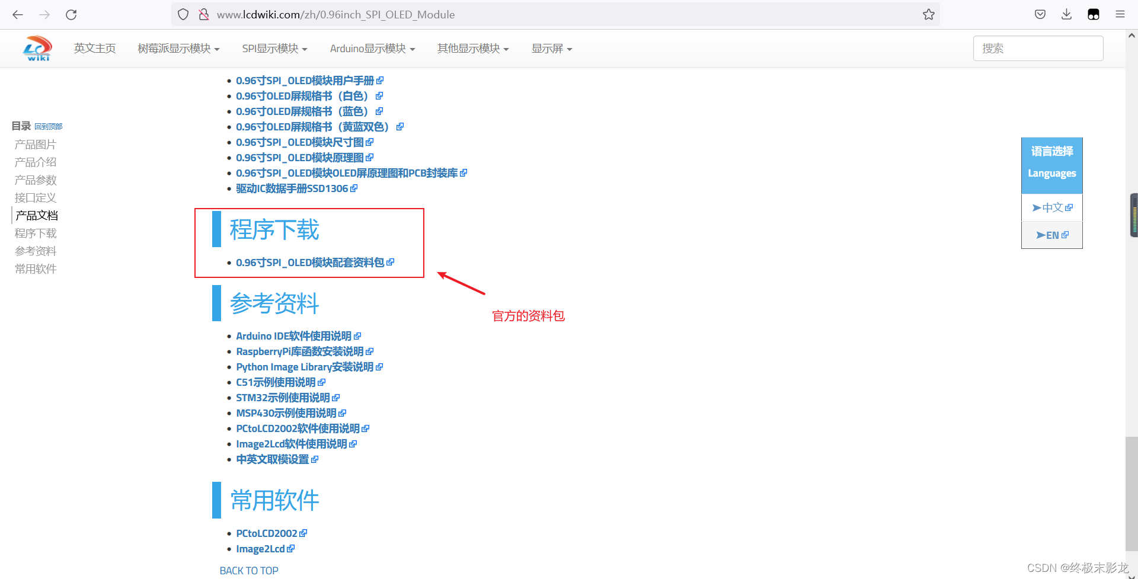Go to 接口定义 in the table of contents
This screenshot has width=1138, height=579.
click(36, 198)
